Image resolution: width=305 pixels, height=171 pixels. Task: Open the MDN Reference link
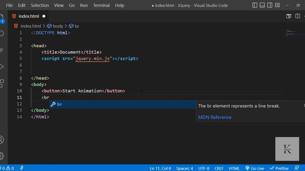(x=214, y=117)
